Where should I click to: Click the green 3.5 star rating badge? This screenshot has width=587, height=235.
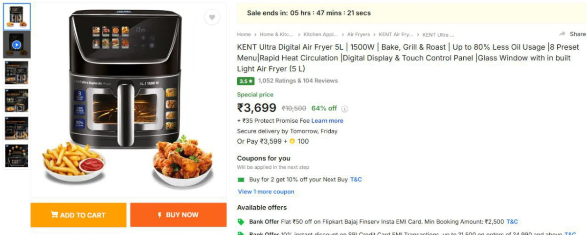pos(246,81)
